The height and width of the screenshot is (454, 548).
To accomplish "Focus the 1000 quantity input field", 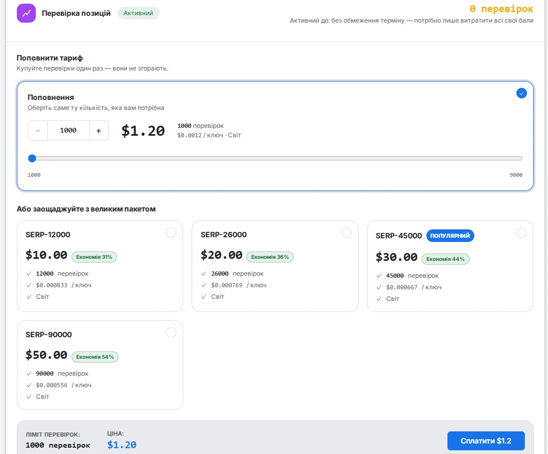I will (x=68, y=130).
